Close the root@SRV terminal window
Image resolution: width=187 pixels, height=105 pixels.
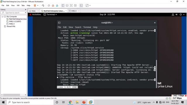[x=155, y=23]
